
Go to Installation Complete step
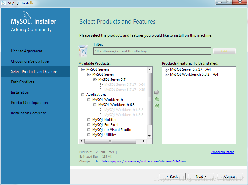(x=28, y=113)
